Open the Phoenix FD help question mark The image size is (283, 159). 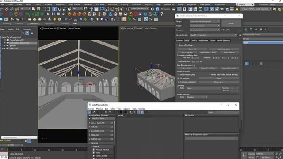click(x=161, y=14)
